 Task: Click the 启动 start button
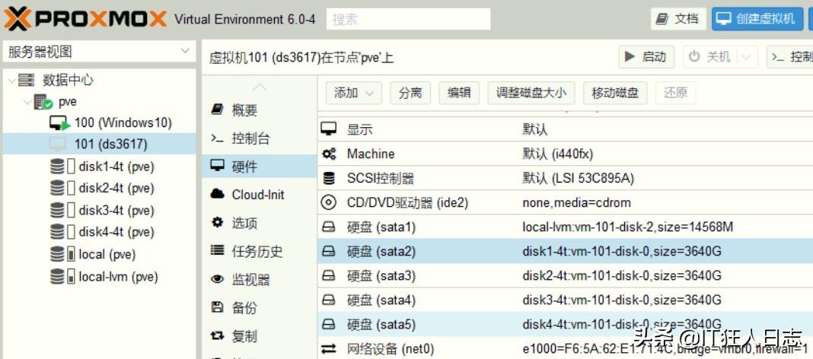[x=646, y=57]
